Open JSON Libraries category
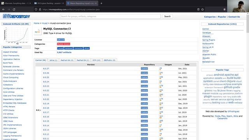The height and width of the screenshot is (140, 249). (9, 129)
